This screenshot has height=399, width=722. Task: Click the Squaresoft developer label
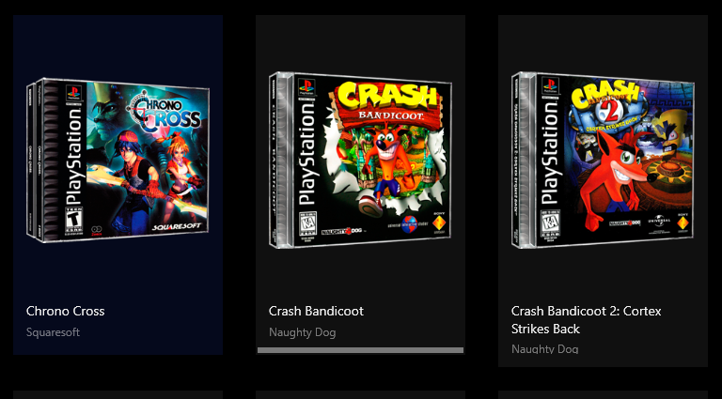[x=53, y=332]
